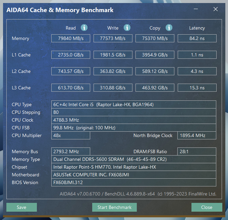Click the Motherboard label
228x220 pixels.
click(25, 175)
